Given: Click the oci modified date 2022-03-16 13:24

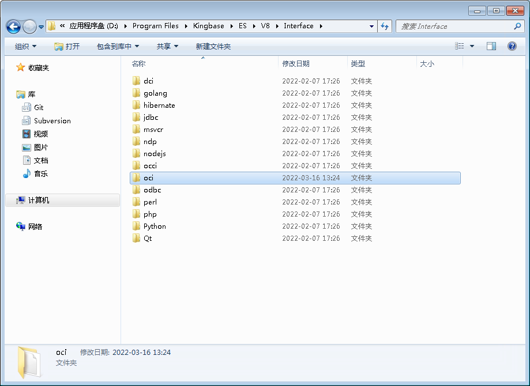Looking at the screenshot, I should click(x=311, y=178).
